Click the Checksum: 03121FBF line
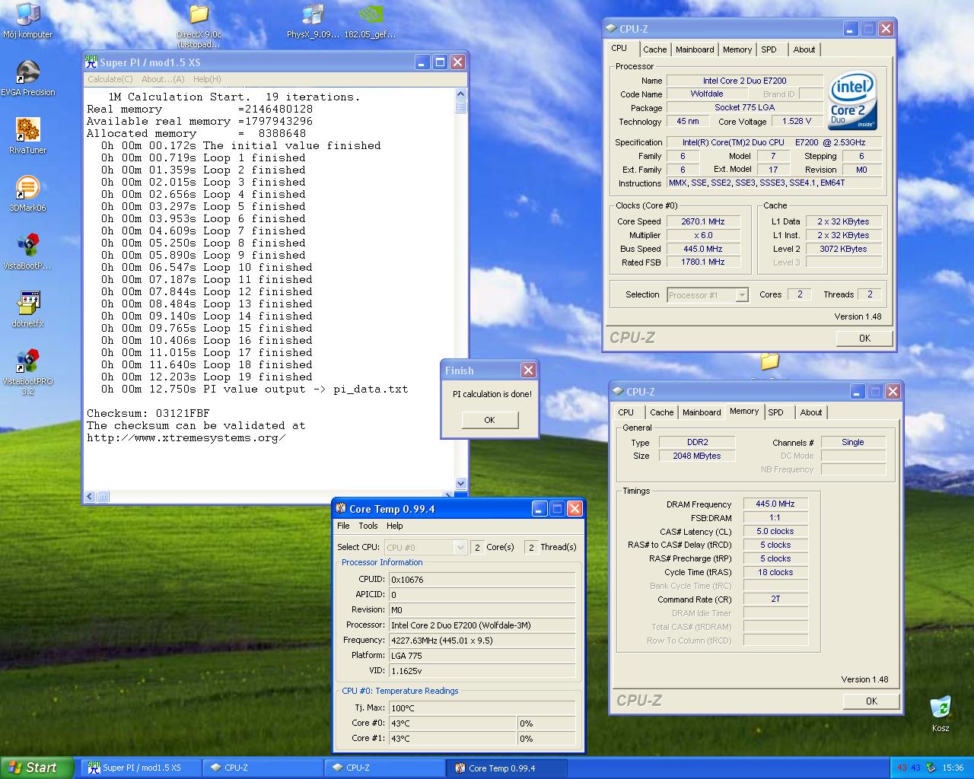Image resolution: width=974 pixels, height=779 pixels. (x=148, y=413)
